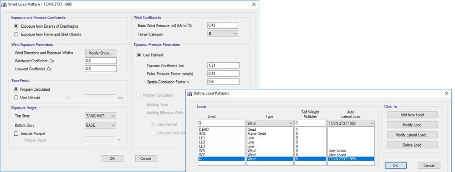This screenshot has height=172, width=455.
Task: Open the Top Story dropdown
Action: pyautogui.click(x=100, y=116)
